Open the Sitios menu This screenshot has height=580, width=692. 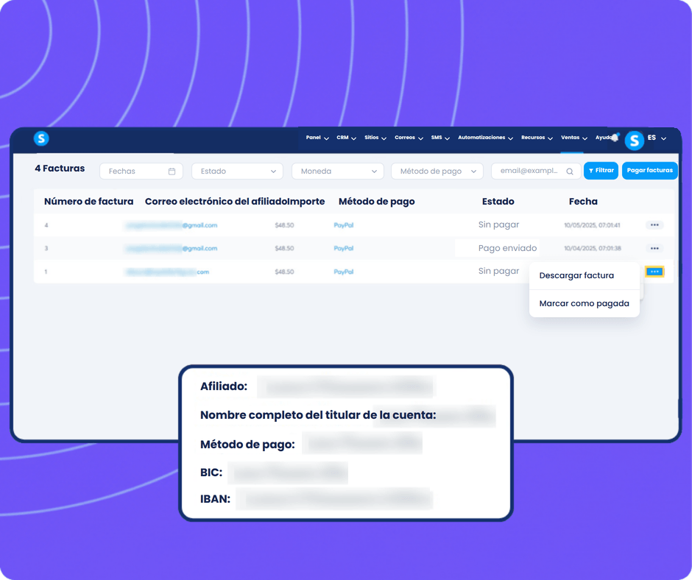coord(375,138)
